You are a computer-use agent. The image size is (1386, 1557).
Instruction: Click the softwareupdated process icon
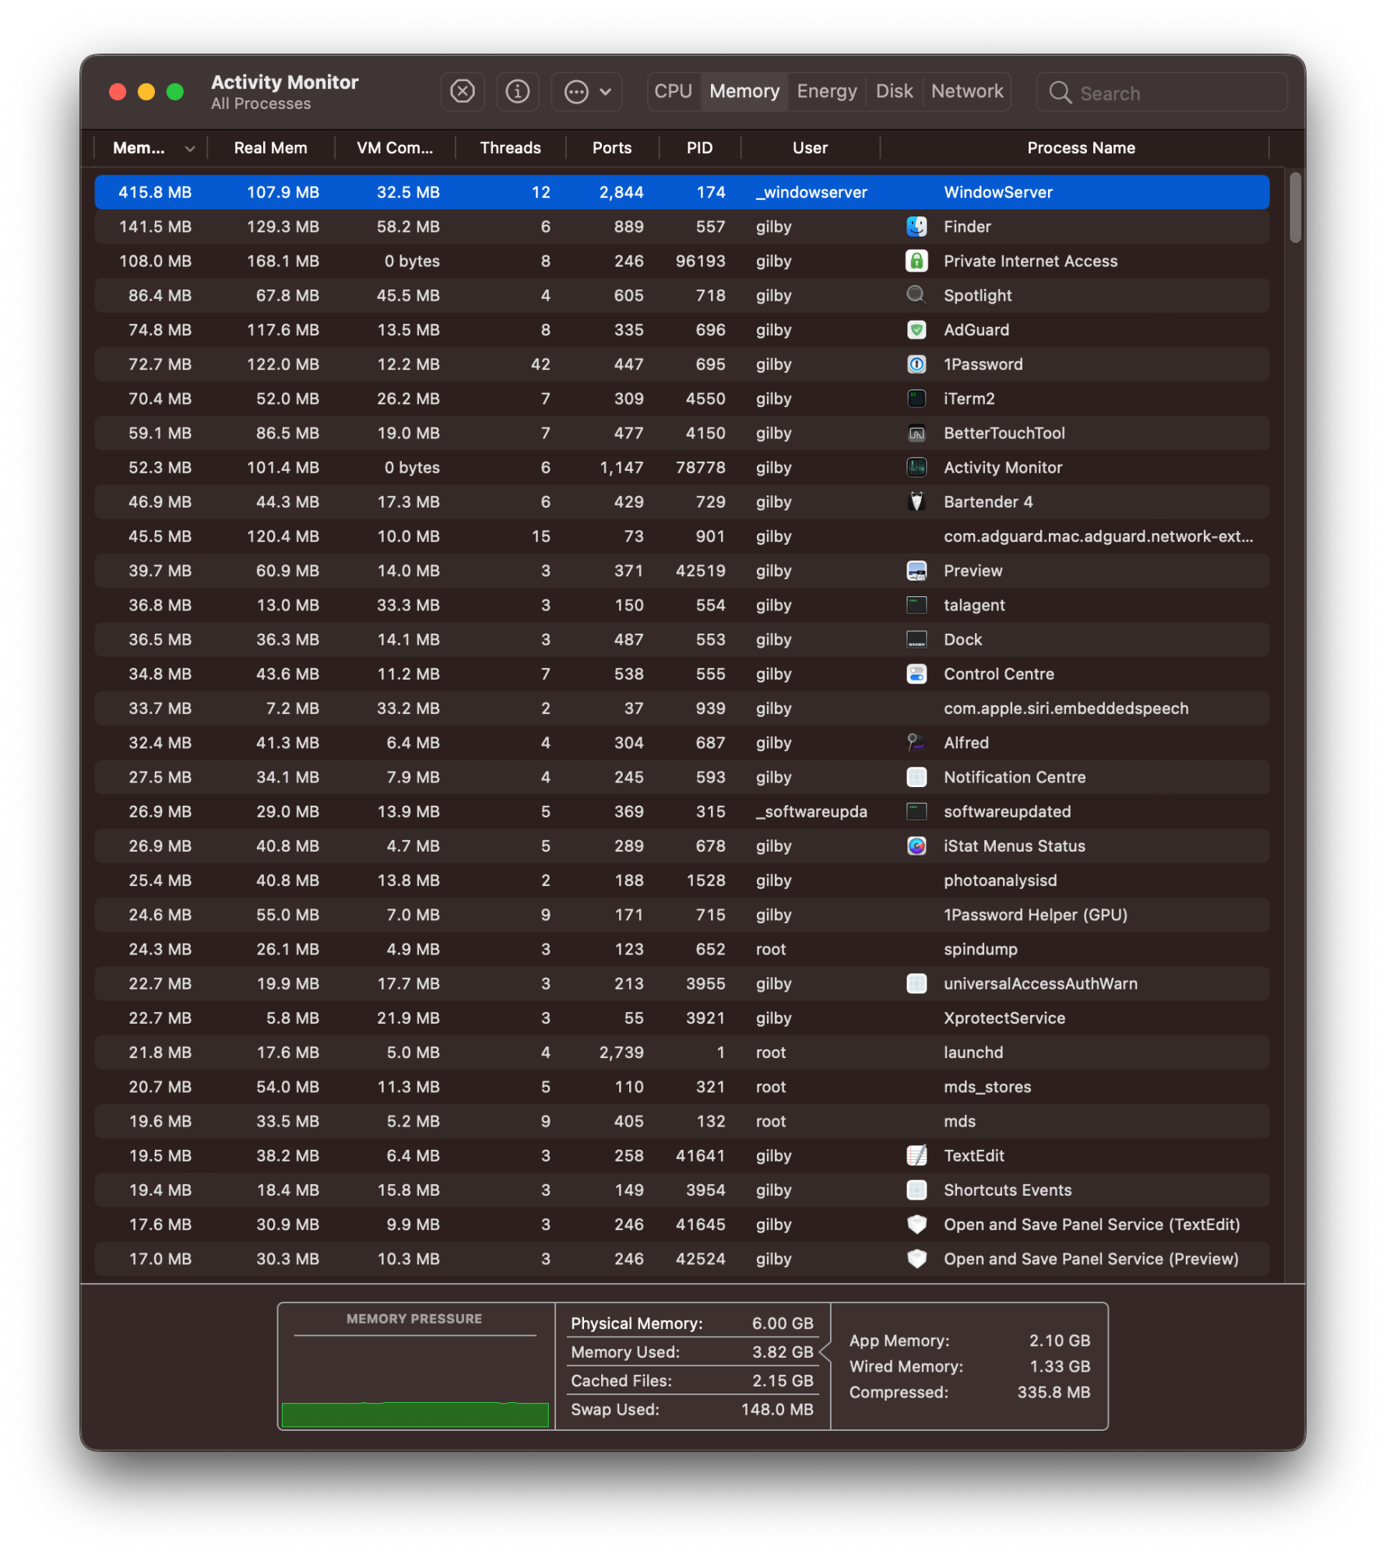916,811
